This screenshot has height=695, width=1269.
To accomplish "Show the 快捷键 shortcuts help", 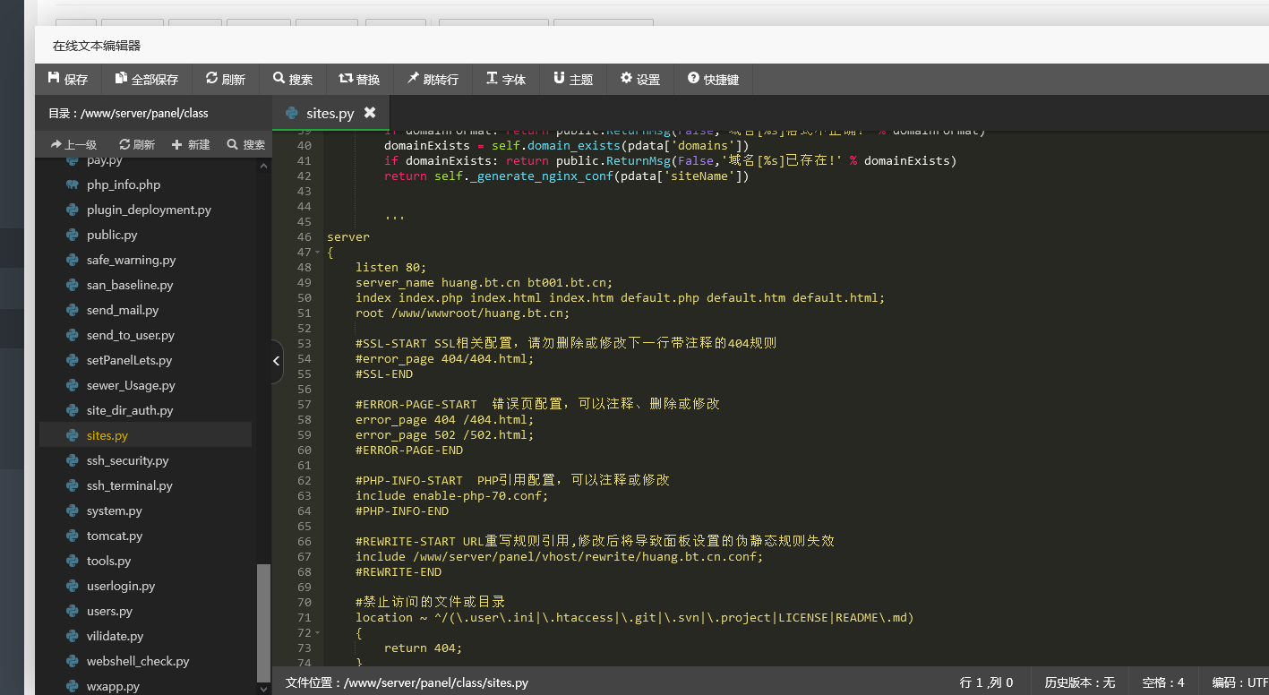I will pos(713,79).
